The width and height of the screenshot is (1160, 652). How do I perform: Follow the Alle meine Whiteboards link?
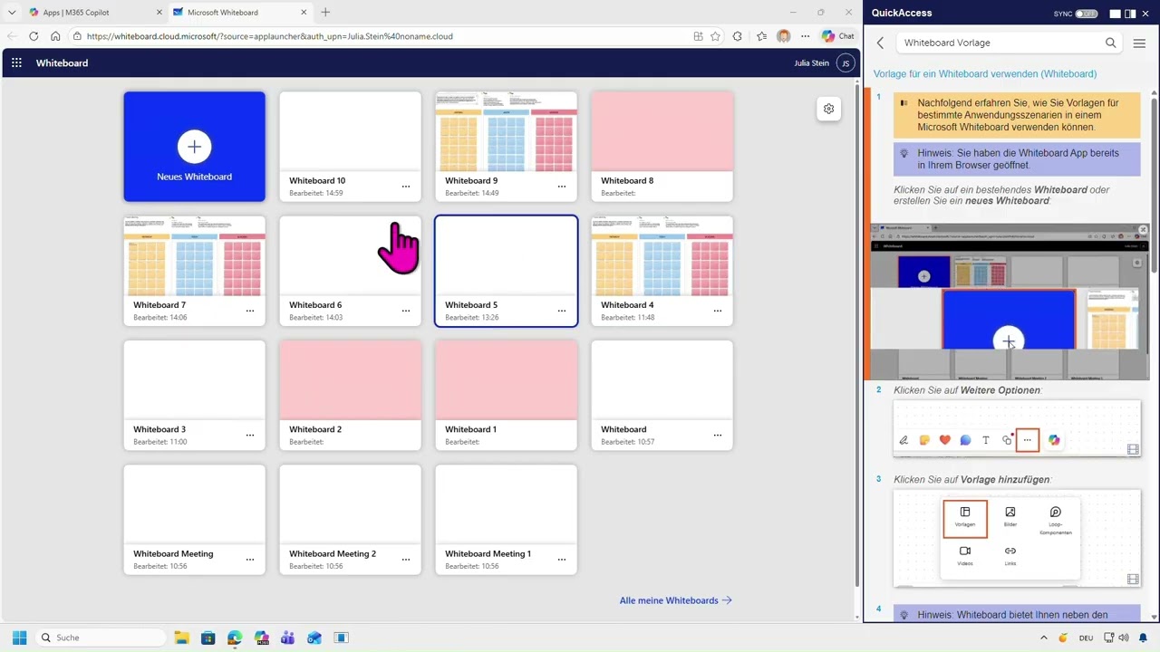(675, 600)
